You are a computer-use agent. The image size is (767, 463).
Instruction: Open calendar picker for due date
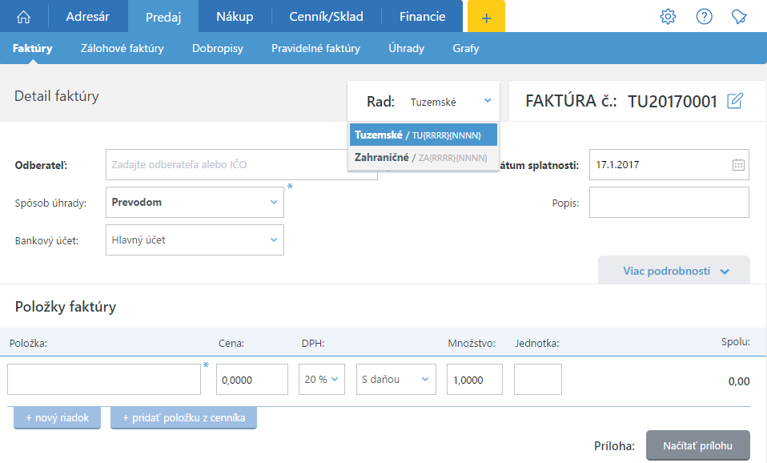point(738,164)
